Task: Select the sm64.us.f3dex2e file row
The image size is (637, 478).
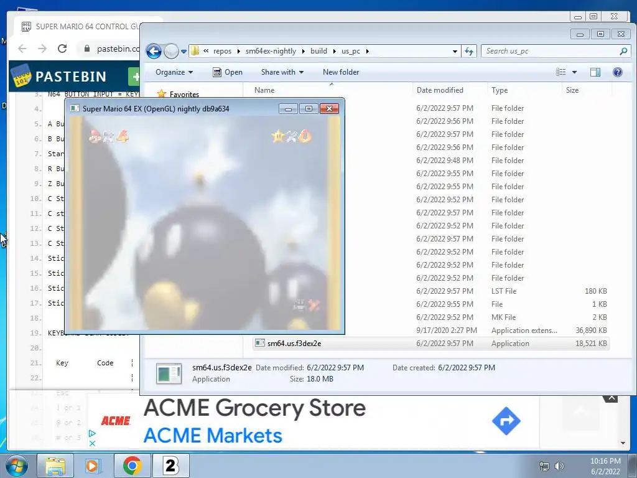Action: pos(430,344)
